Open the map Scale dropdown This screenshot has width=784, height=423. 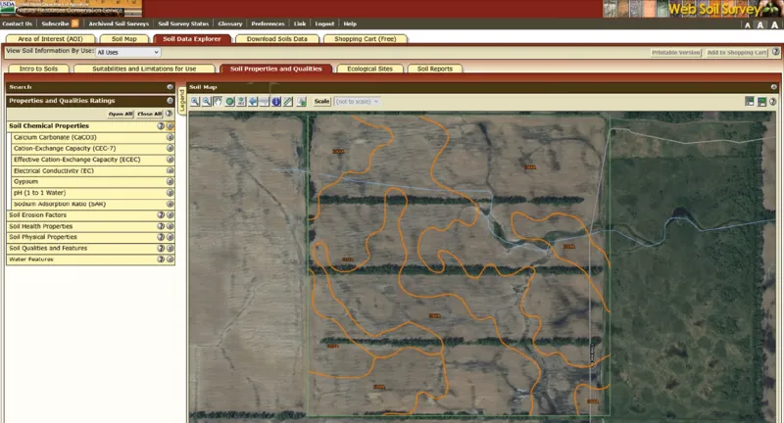coord(358,101)
